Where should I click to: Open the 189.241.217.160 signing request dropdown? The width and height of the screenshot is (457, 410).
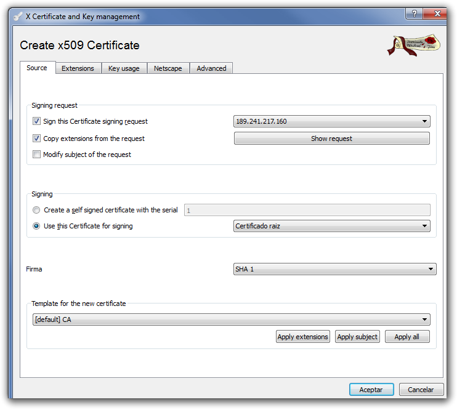click(x=331, y=121)
